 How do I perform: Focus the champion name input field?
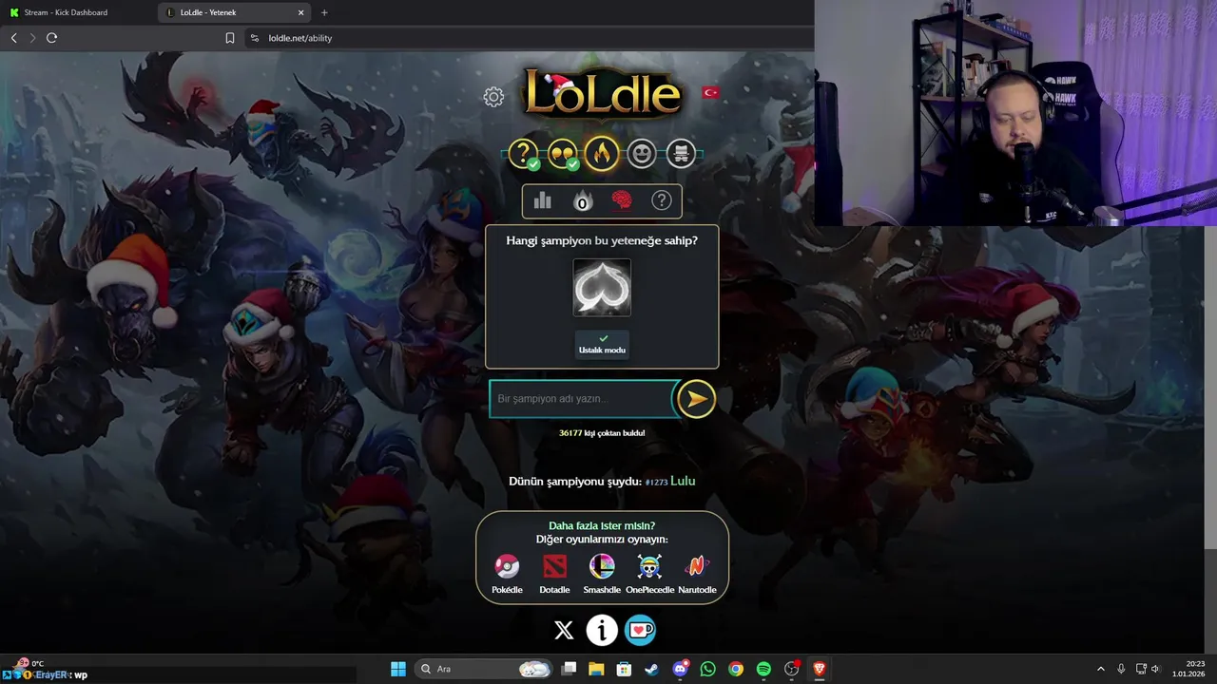click(581, 399)
